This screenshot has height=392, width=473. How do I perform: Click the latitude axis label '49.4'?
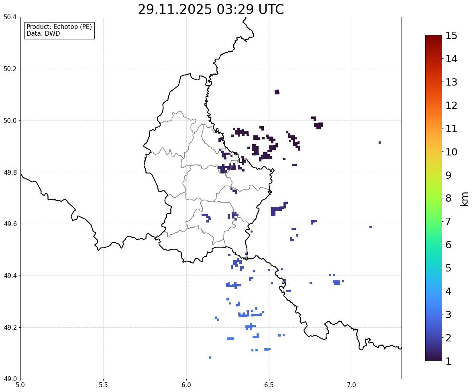10,276
